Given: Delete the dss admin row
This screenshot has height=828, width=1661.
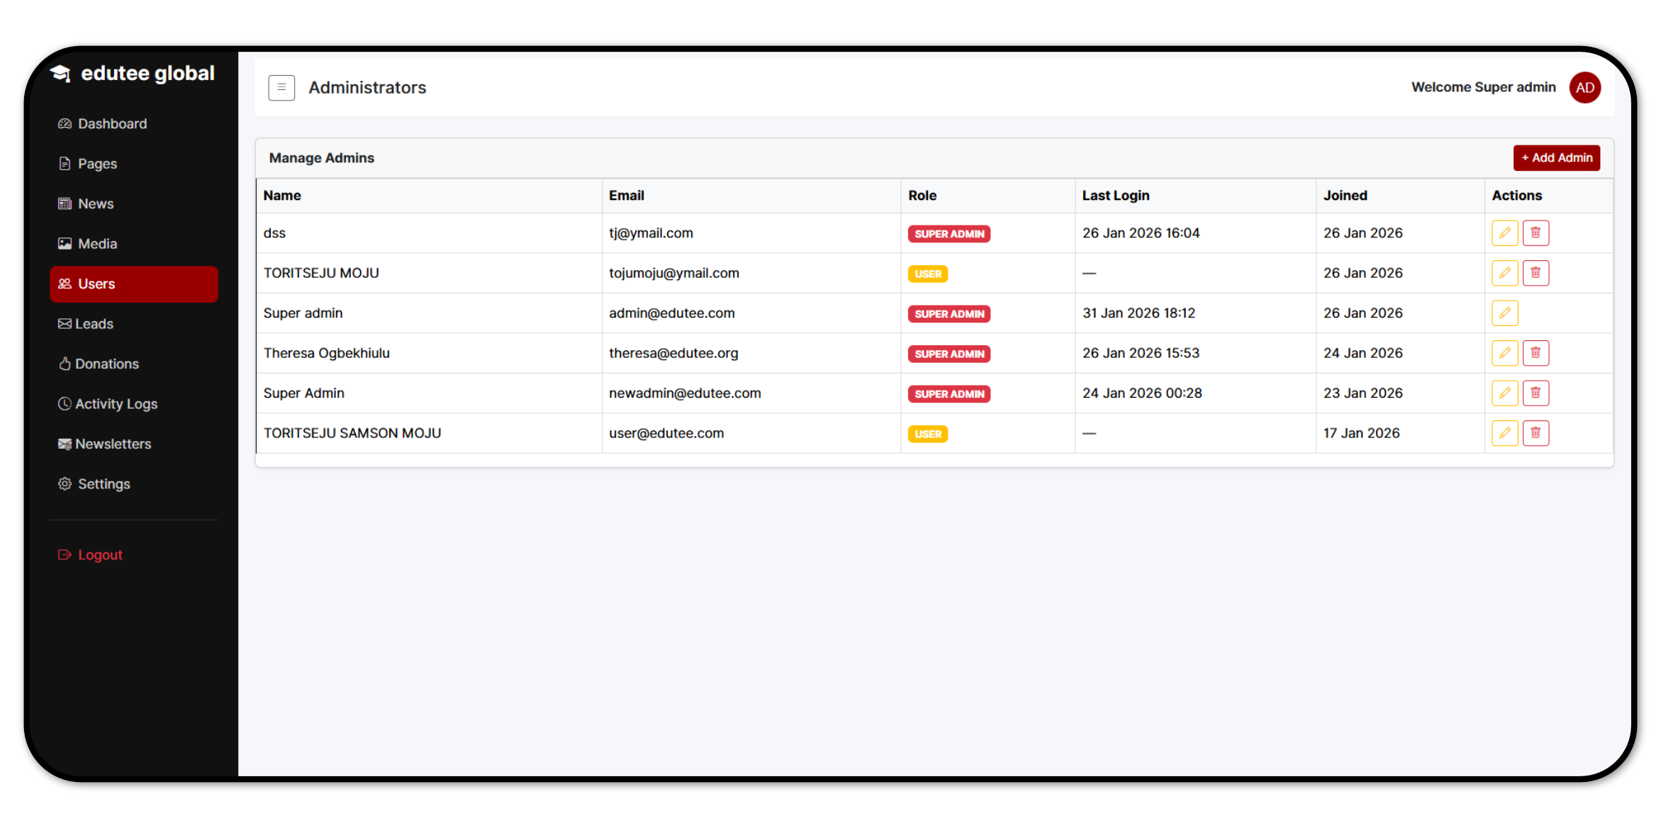Looking at the screenshot, I should click(x=1536, y=233).
